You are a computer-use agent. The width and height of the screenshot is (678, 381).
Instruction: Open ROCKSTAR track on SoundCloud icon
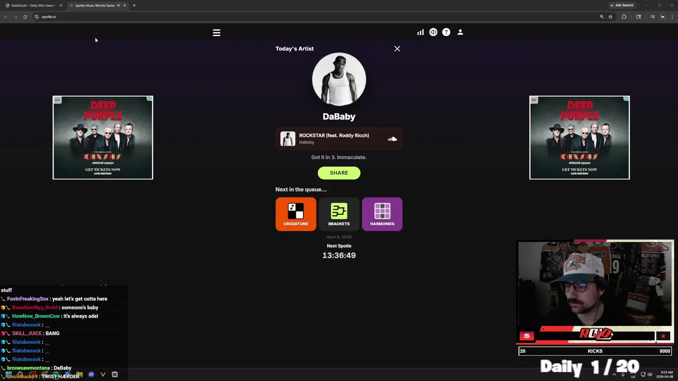[392, 139]
